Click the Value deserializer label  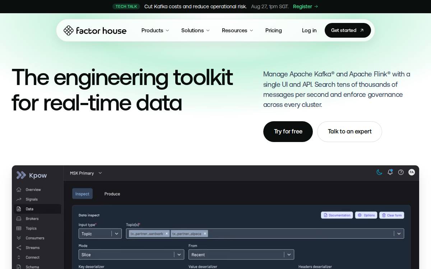tap(203, 267)
